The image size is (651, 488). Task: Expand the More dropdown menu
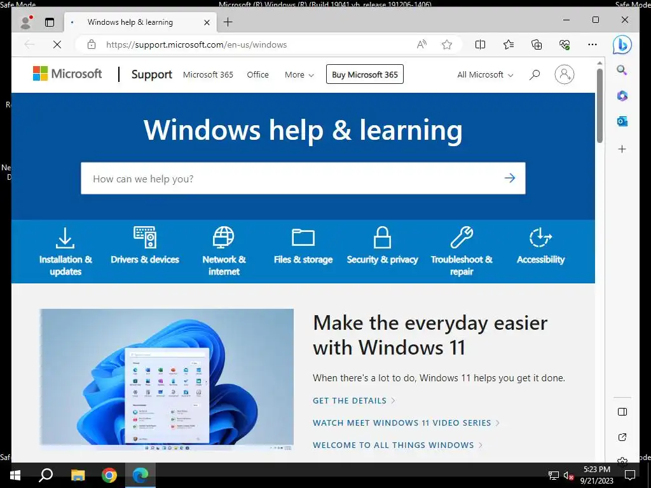299,75
